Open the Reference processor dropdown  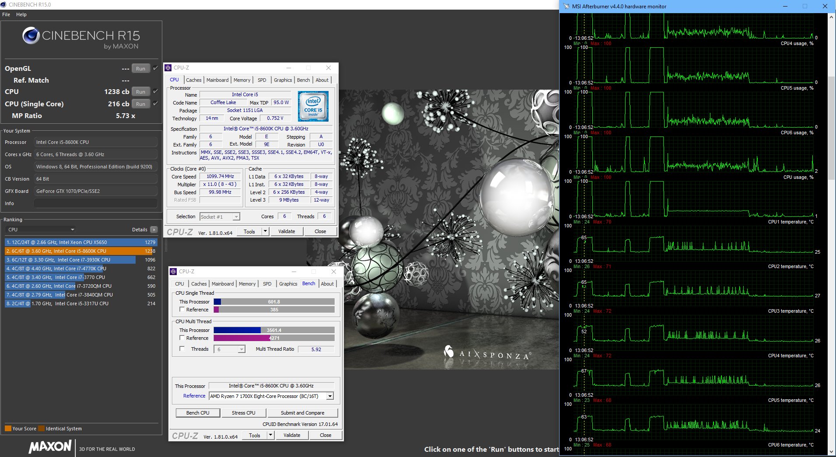click(330, 396)
